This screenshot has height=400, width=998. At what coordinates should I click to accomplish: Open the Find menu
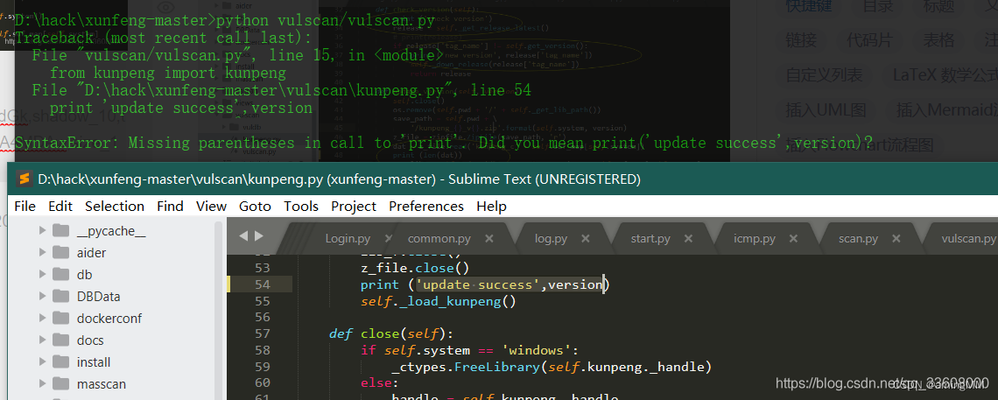(170, 206)
